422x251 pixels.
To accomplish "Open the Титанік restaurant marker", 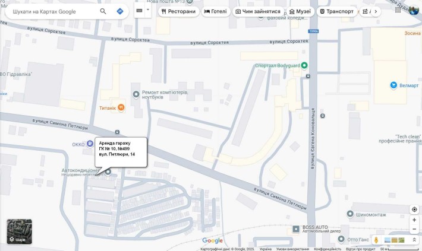I will (121, 108).
